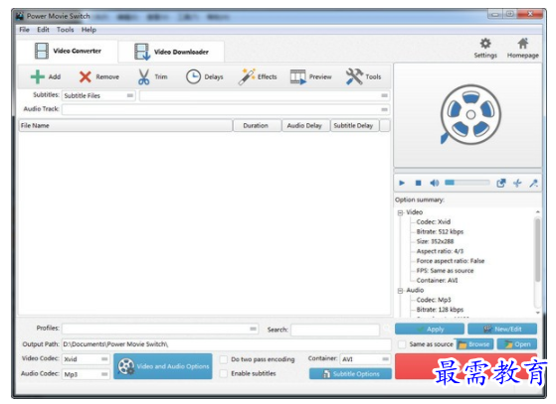Open the Subtitle Files dropdown
The image size is (556, 404).
[98, 95]
